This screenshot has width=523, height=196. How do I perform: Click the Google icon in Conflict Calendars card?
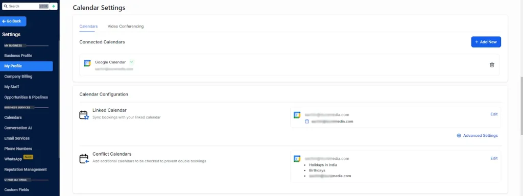(297, 159)
